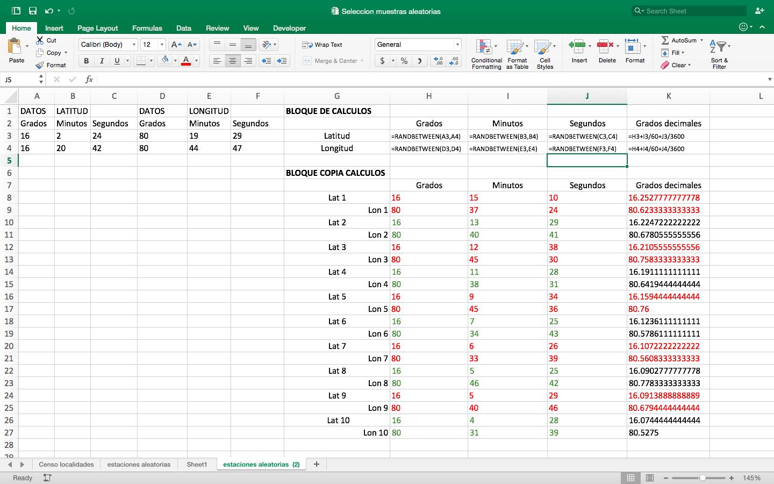
Task: Toggle underline formatting
Action: coord(117,61)
